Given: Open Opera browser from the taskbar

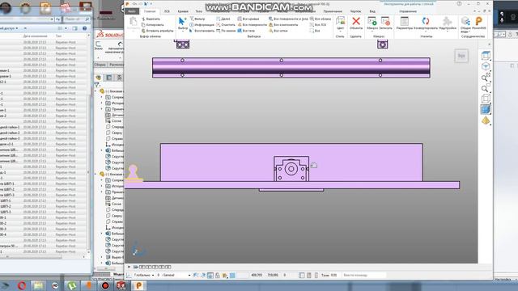Looking at the screenshot, I should pyautogui.click(x=22, y=285).
